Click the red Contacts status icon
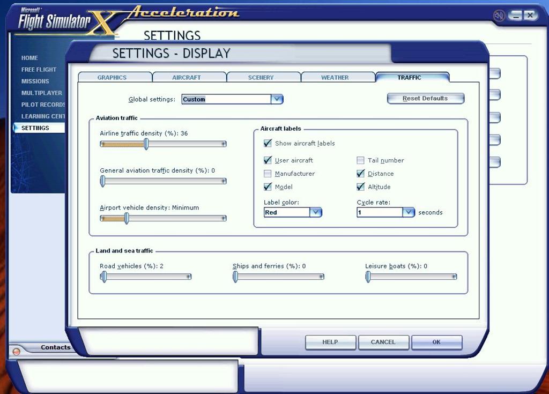Screen dimensions: 549x394 16,352
